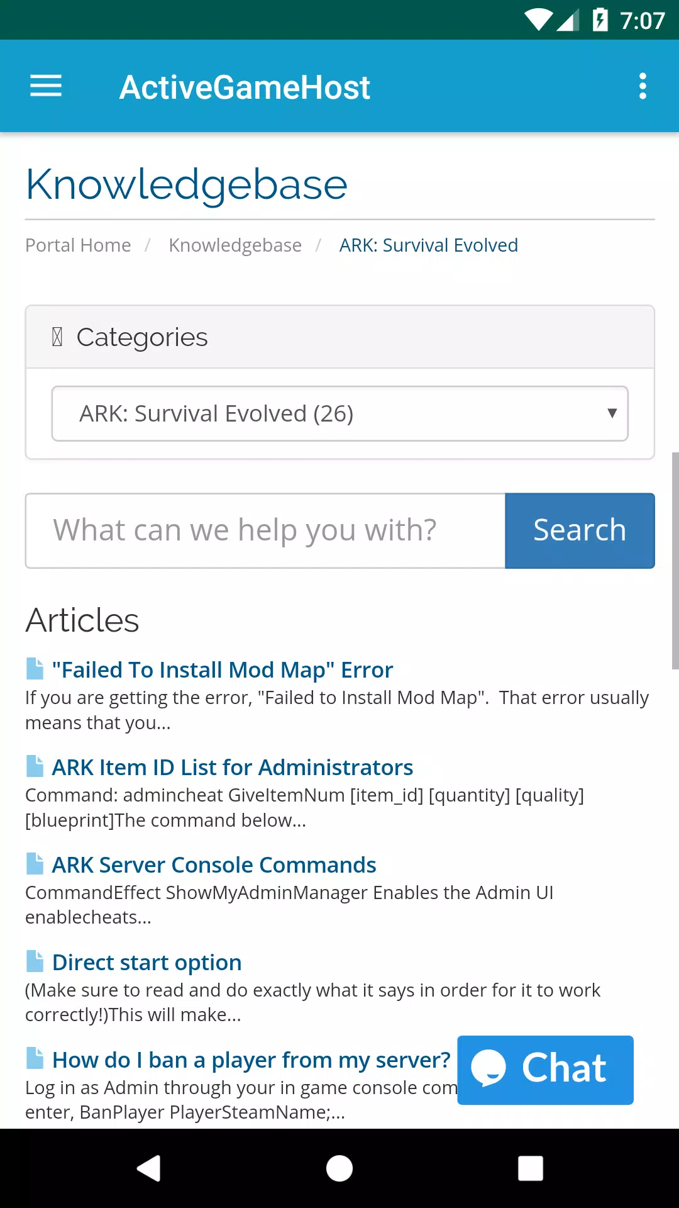The image size is (679, 1208).
Task: Click document icon beside Direct start option
Action: click(35, 961)
